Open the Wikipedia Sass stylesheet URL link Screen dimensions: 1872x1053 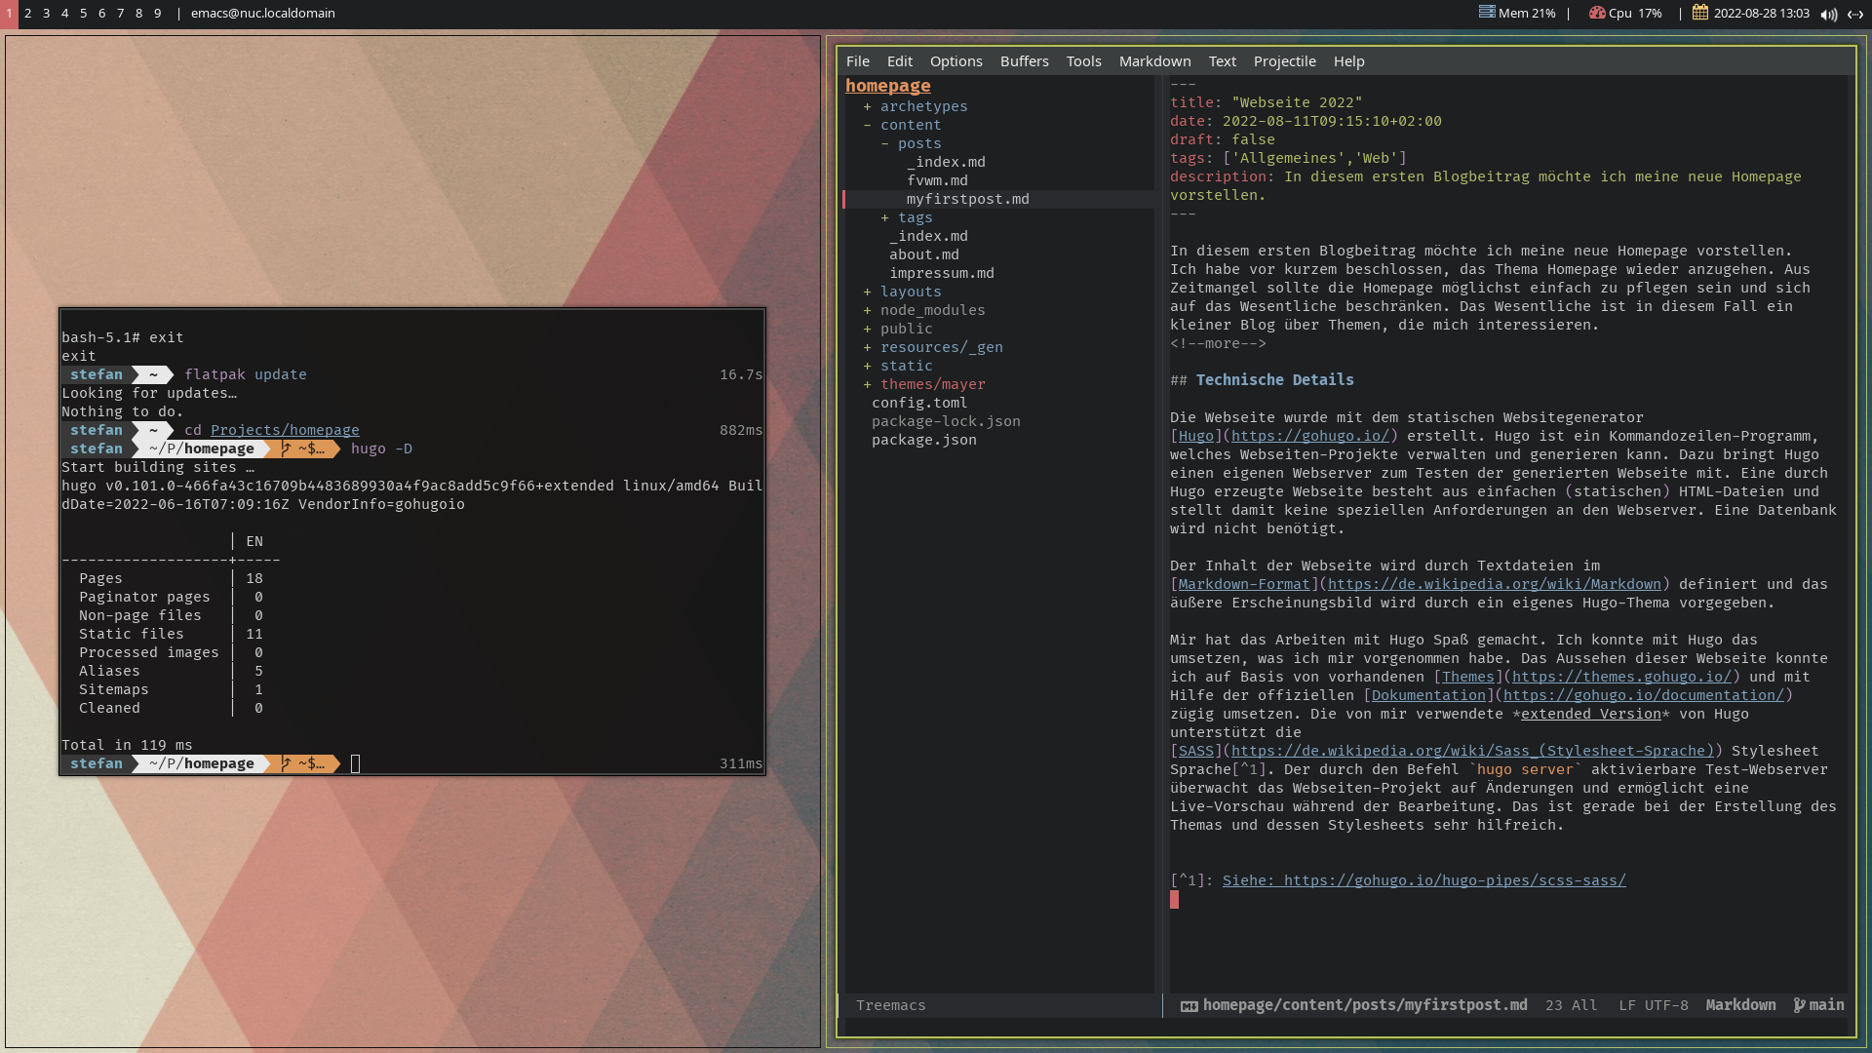pos(1471,751)
